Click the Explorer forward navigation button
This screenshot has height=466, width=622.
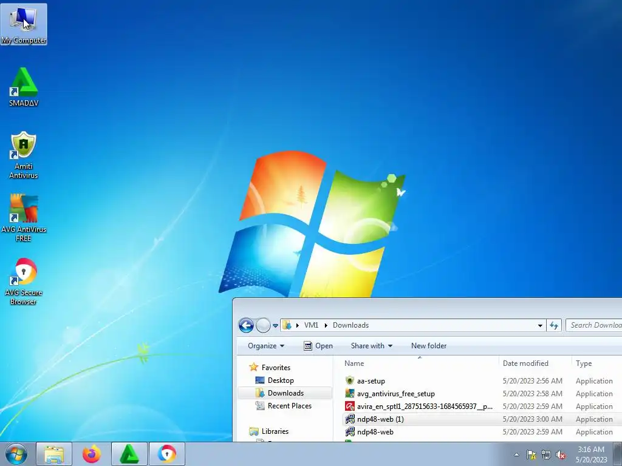pyautogui.click(x=262, y=325)
